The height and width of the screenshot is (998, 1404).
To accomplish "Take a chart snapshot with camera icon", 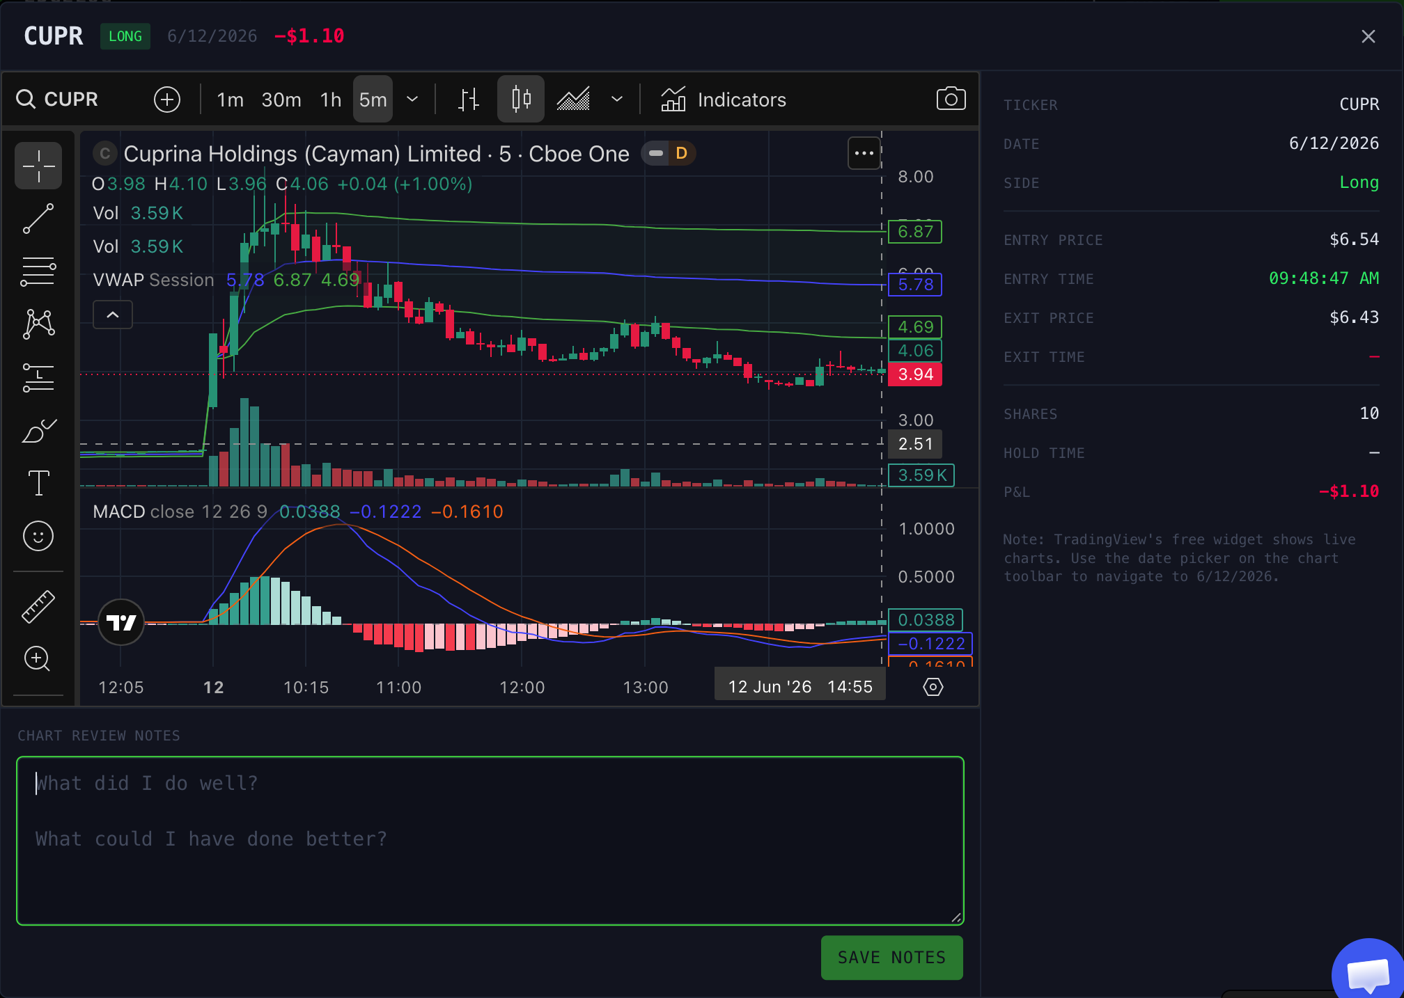I will (x=951, y=99).
